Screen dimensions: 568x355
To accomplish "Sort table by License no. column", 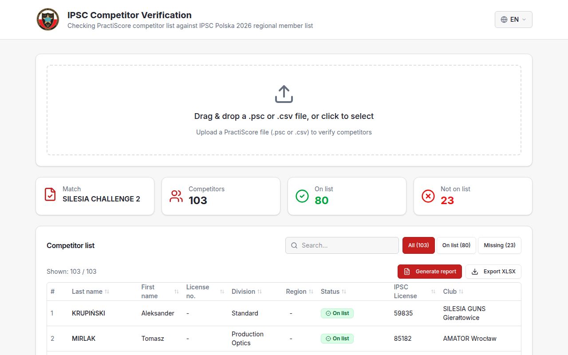I will pos(205,292).
